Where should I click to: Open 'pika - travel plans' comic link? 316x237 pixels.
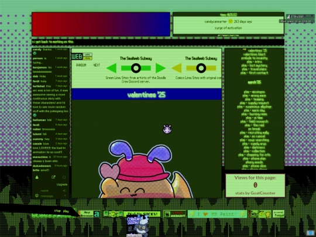255,69
